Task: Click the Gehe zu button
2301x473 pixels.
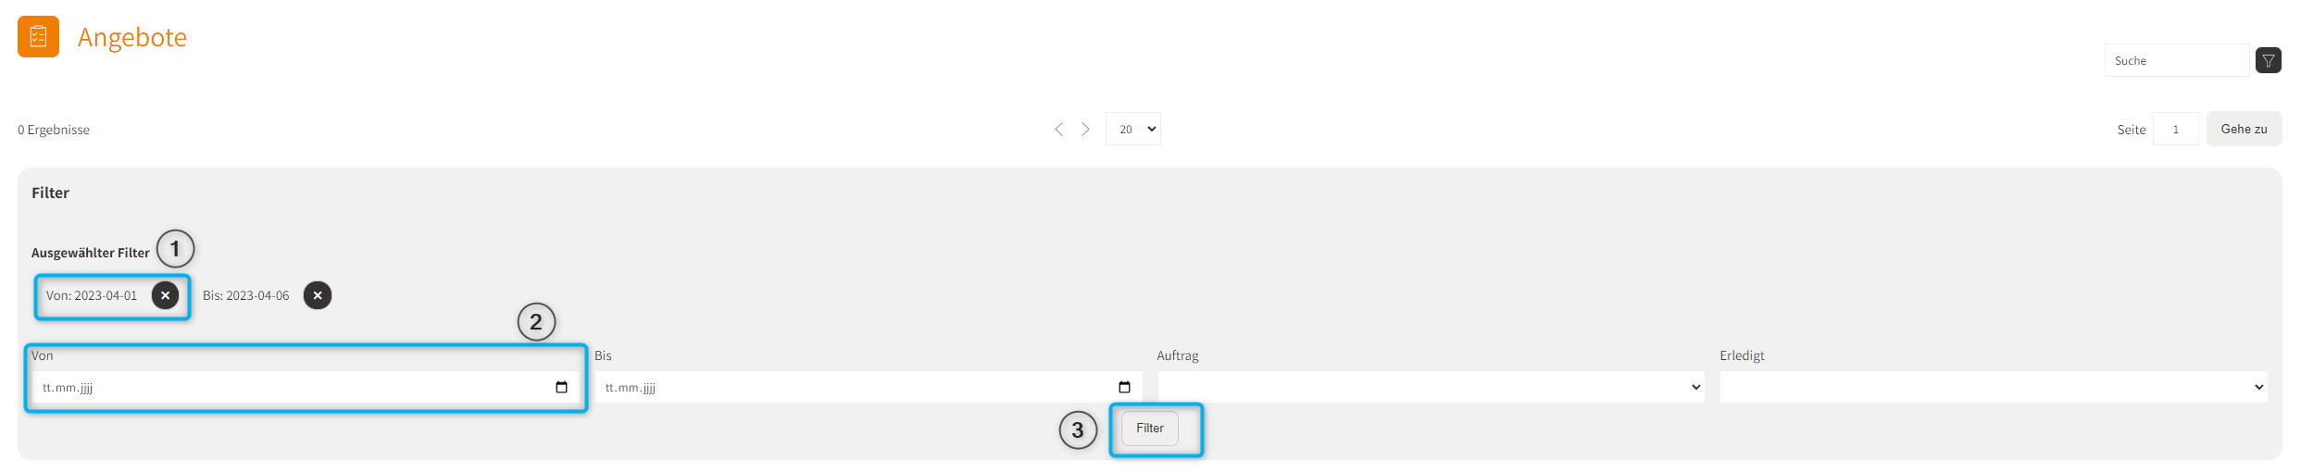Action: pyautogui.click(x=2244, y=130)
